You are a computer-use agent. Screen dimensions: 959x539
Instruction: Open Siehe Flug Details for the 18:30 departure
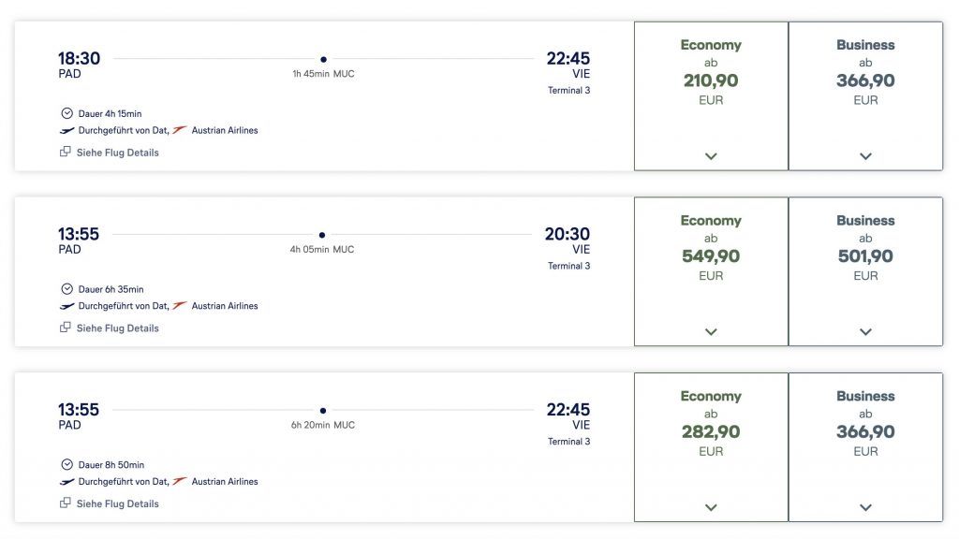coord(117,153)
